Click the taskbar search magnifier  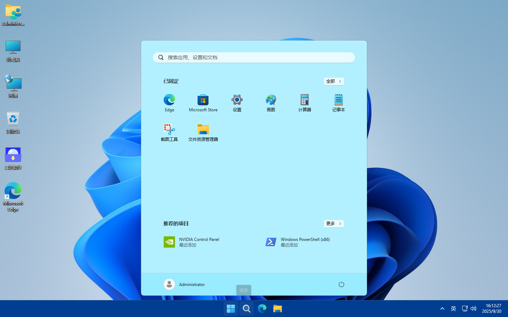[x=247, y=309]
